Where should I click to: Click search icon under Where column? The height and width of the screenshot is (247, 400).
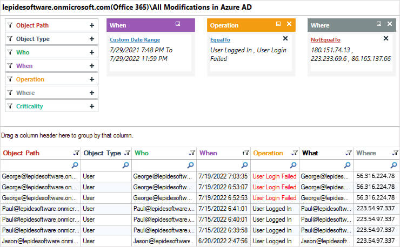coord(394,165)
